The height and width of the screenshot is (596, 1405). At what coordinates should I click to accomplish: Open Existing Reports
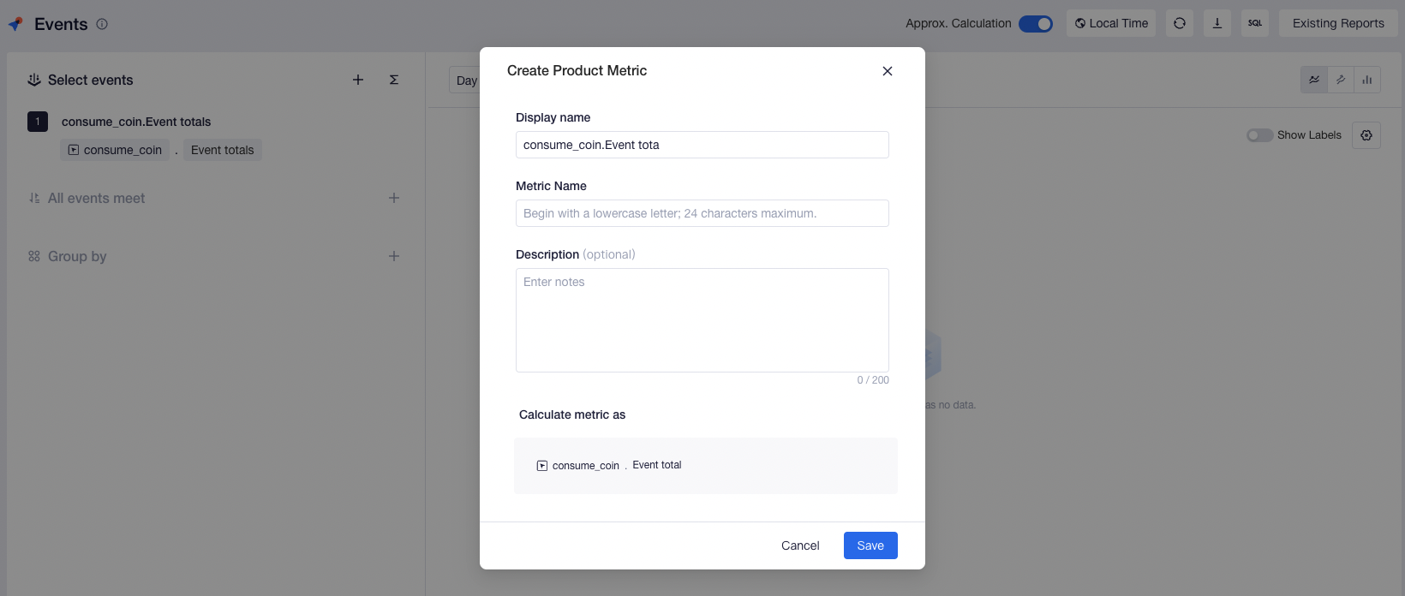click(x=1338, y=23)
